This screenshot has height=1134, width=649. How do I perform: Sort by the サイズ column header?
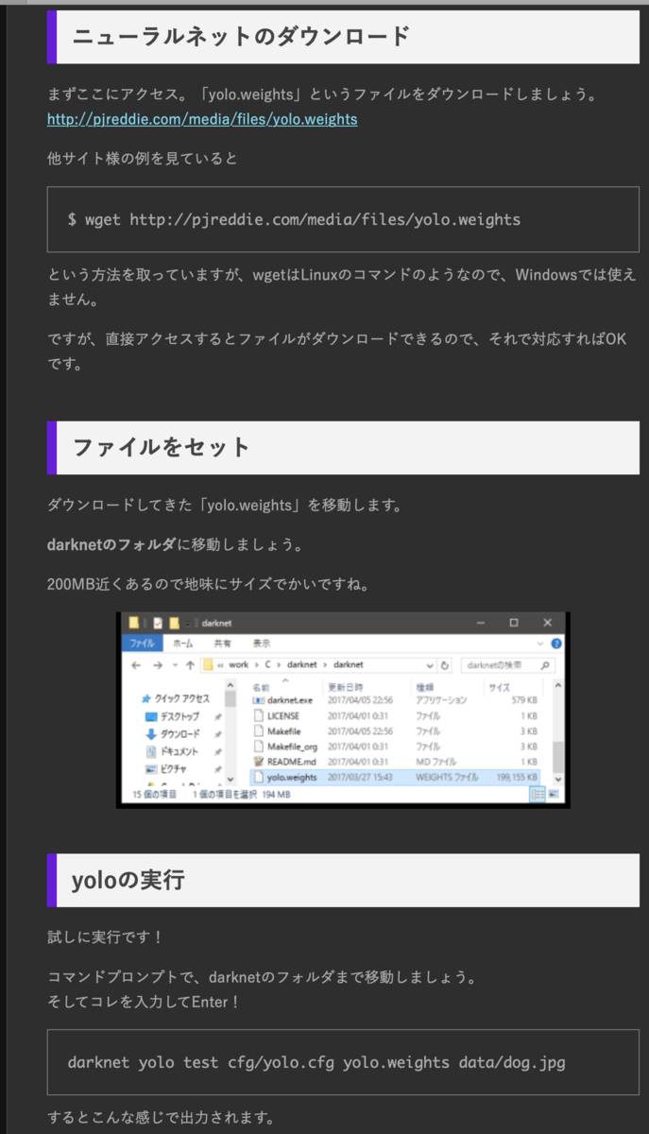coord(500,687)
